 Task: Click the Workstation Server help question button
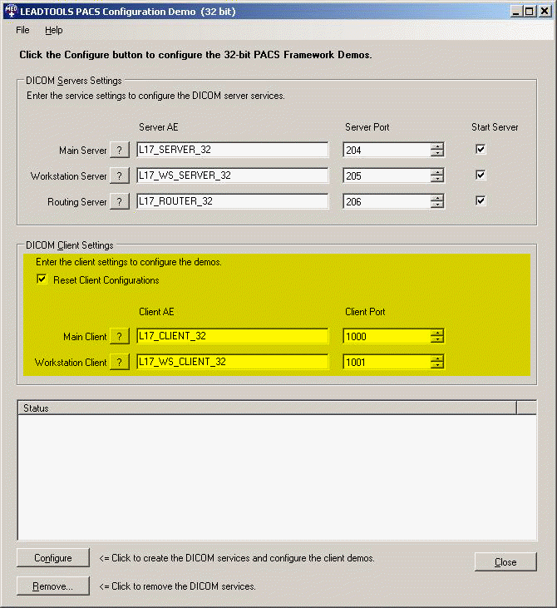120,176
